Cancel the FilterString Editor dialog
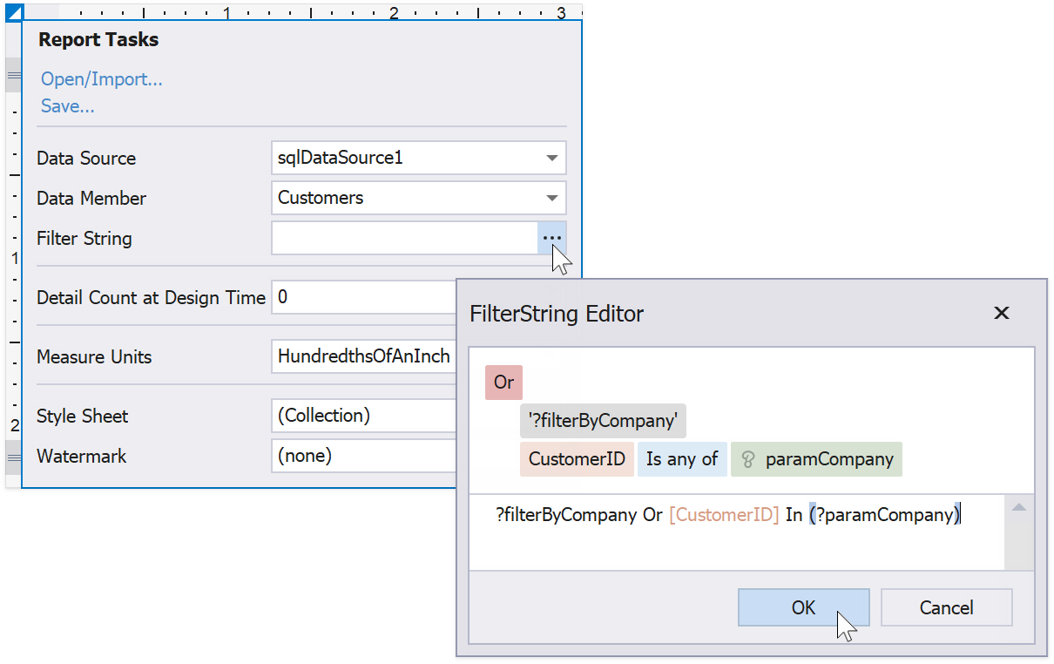The image size is (1054, 664). (x=946, y=607)
